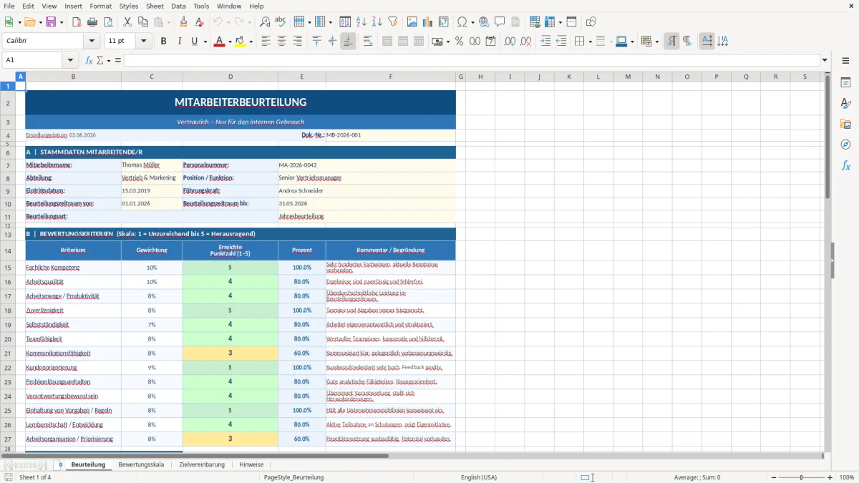Click the Print icon
This screenshot has height=483, width=859.
pyautogui.click(x=92, y=22)
